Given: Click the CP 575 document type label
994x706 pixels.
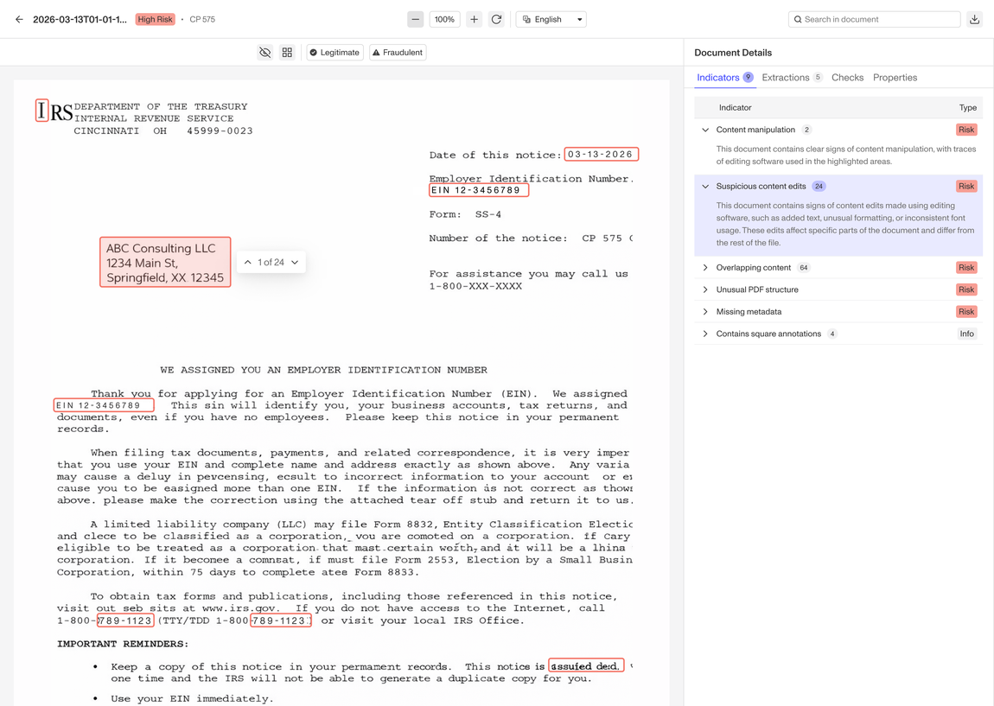Looking at the screenshot, I should tap(202, 19).
